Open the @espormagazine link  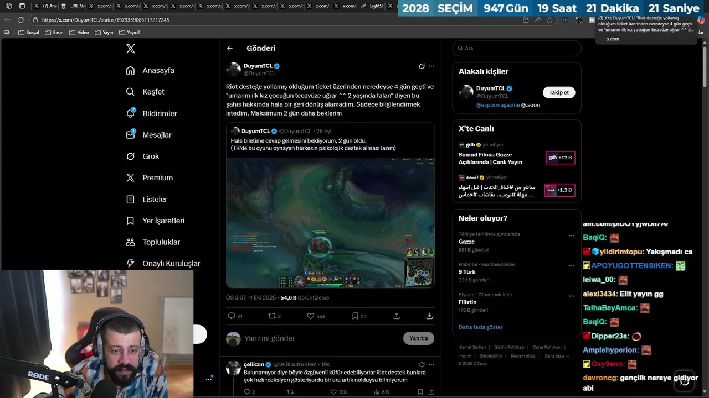point(498,105)
